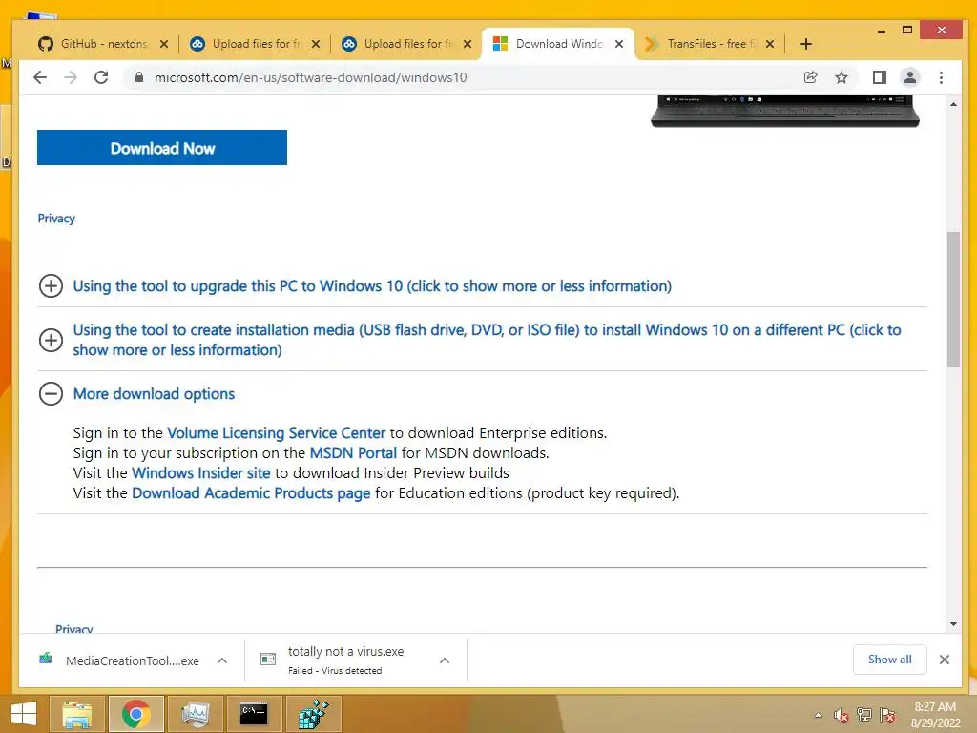Close the first Upload files tab
The height and width of the screenshot is (733, 977).
pyautogui.click(x=316, y=44)
